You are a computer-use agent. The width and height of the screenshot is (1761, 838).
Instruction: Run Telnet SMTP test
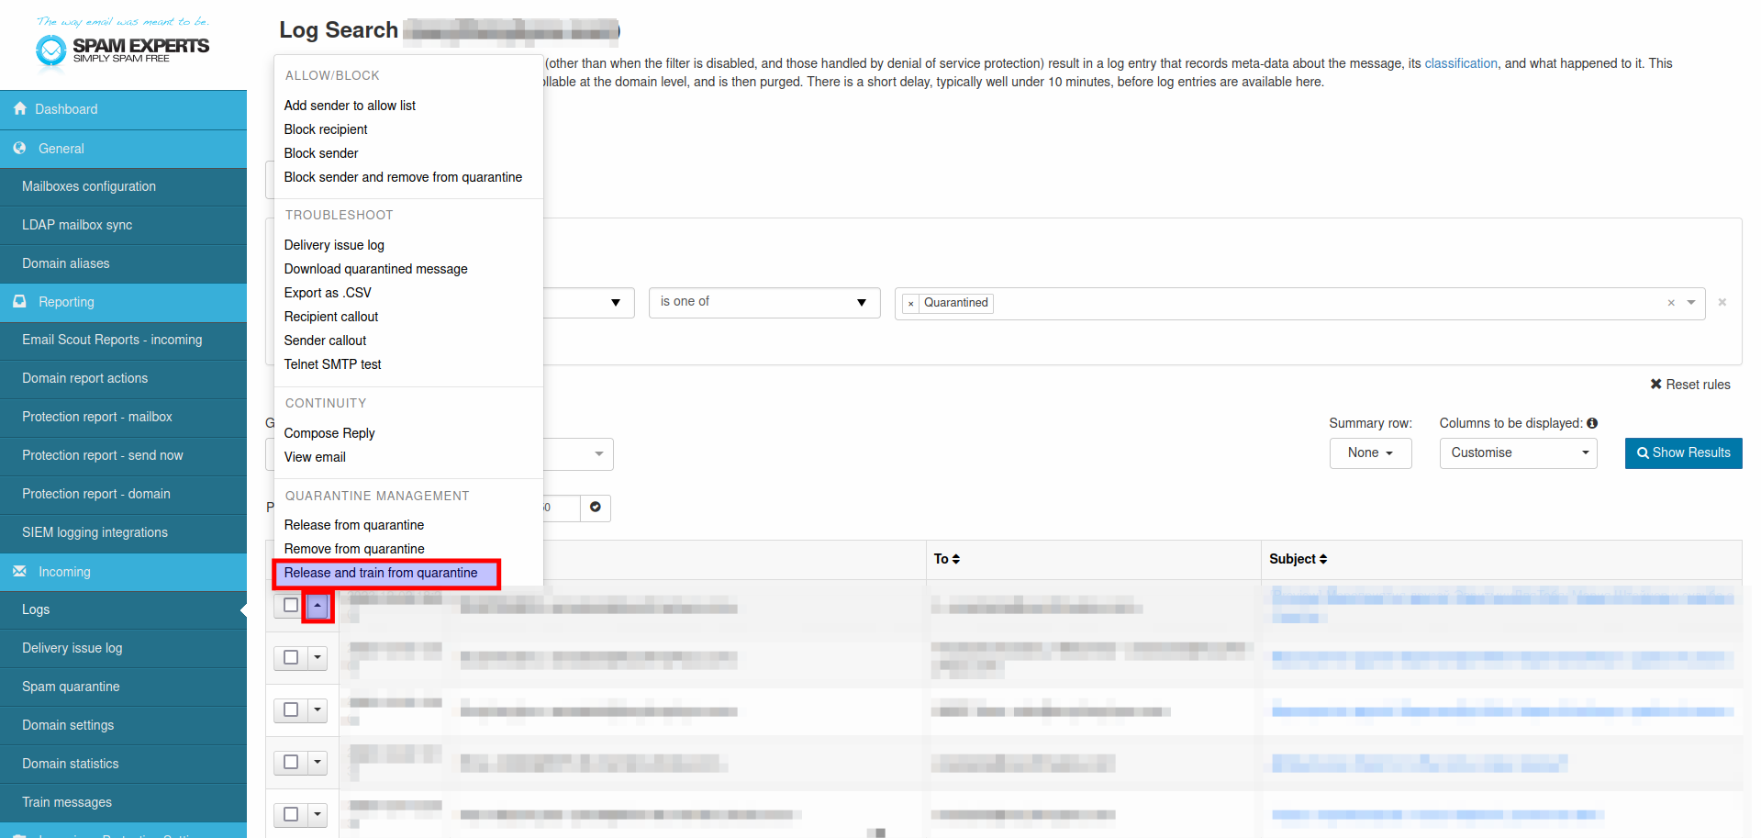(332, 364)
